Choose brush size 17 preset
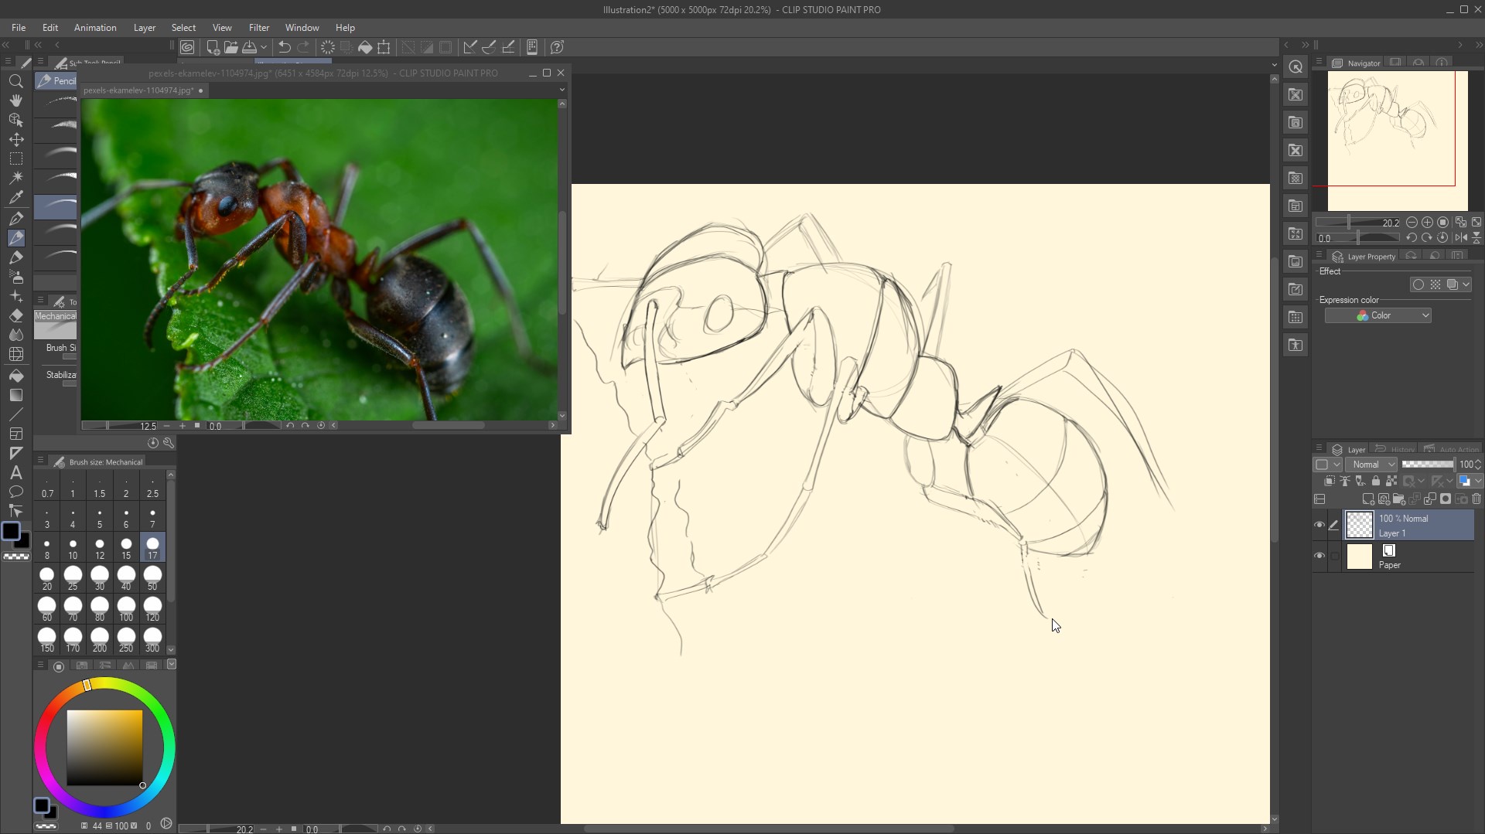The width and height of the screenshot is (1485, 834). (152, 547)
